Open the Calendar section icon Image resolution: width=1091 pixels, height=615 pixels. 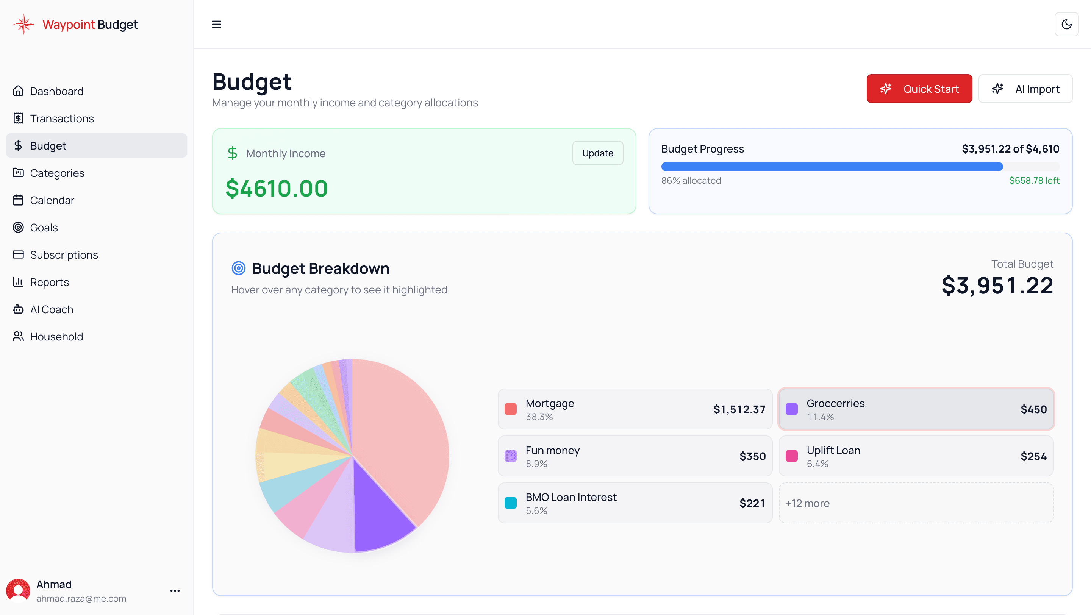(x=18, y=200)
